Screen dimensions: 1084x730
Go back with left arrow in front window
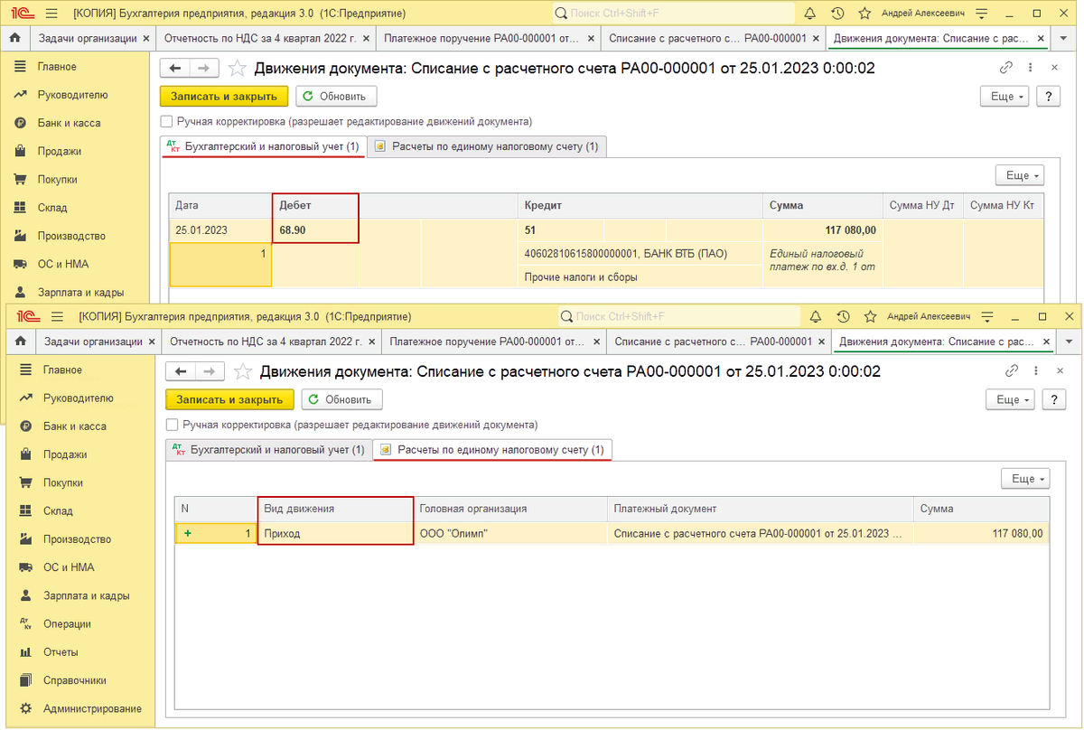point(181,371)
